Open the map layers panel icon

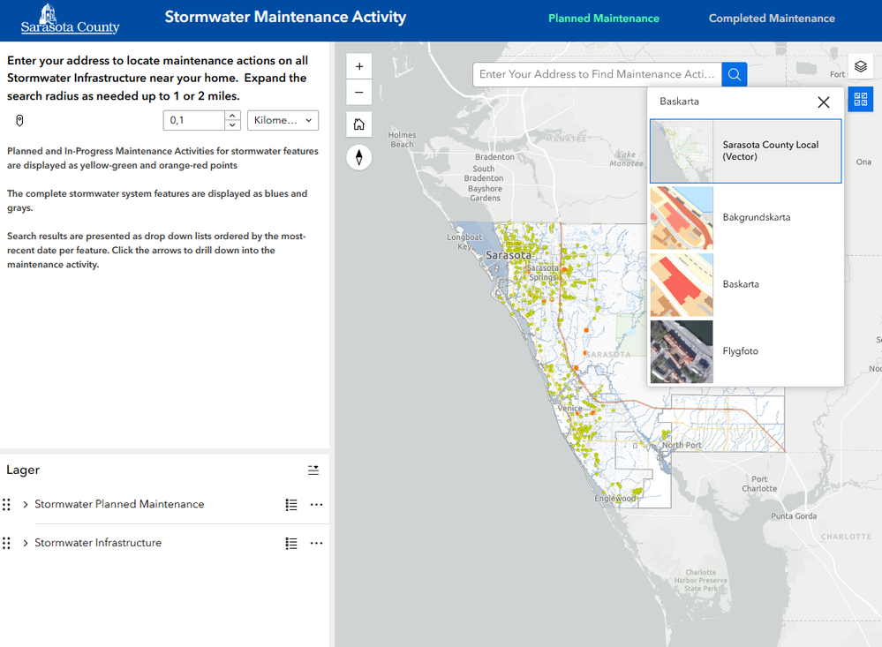point(861,66)
